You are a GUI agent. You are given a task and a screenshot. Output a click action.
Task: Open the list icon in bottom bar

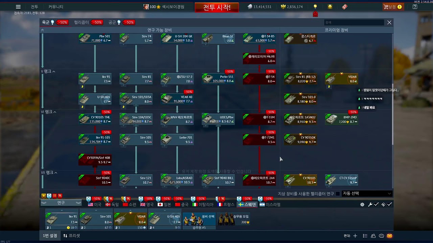pyautogui.click(x=365, y=236)
